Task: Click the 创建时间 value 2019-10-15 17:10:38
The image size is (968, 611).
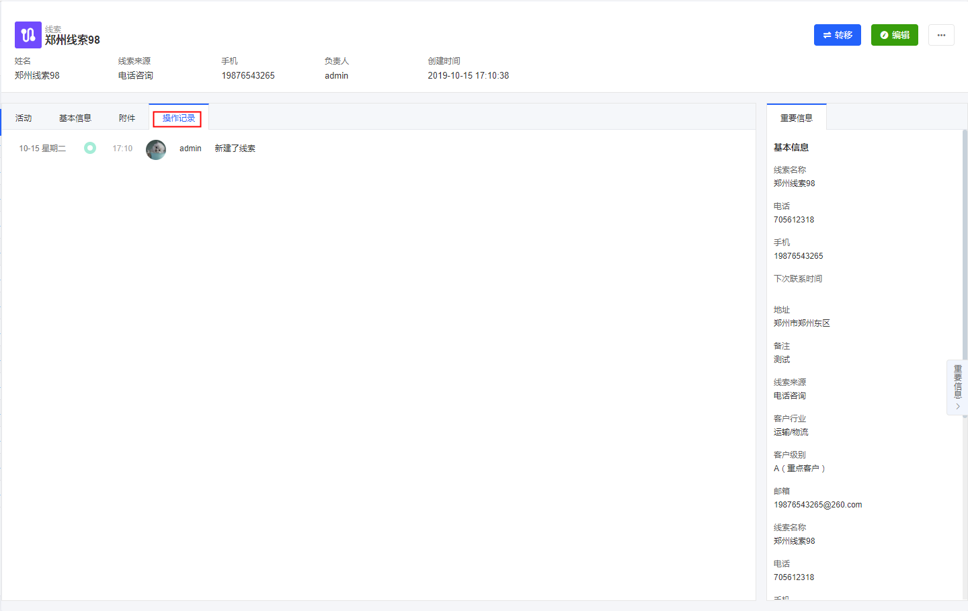Action: coord(468,76)
